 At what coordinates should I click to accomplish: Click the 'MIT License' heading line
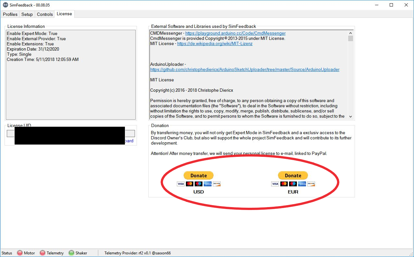click(x=162, y=80)
